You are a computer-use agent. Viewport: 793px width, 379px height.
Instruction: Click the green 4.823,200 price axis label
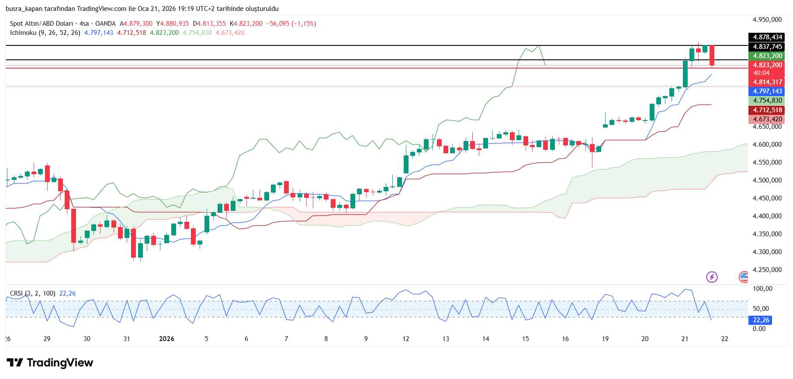point(767,56)
